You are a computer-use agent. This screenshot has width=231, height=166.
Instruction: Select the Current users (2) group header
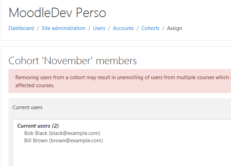38,126
